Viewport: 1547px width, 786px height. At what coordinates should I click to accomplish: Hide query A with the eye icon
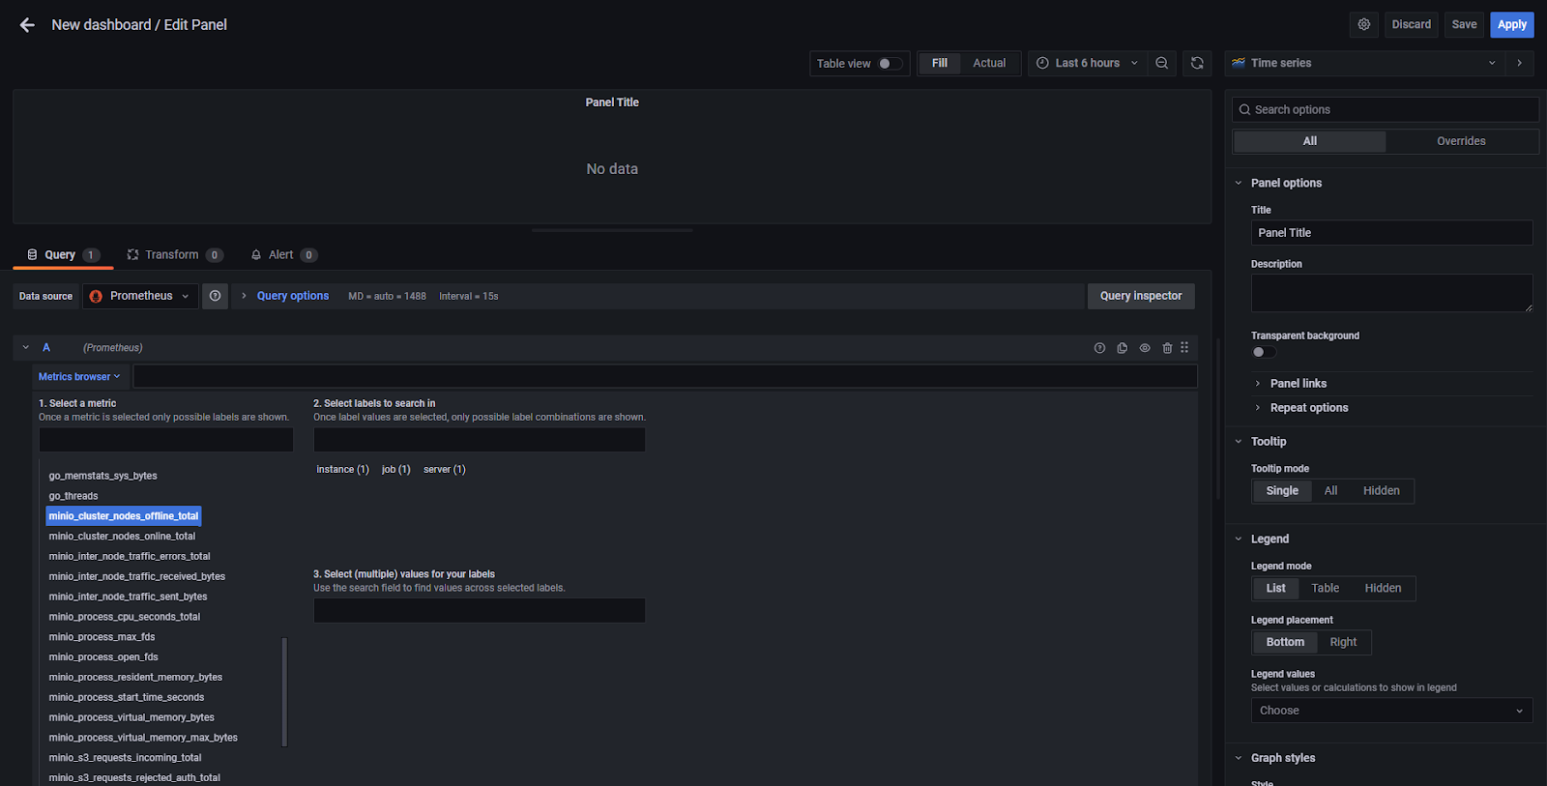coord(1145,348)
